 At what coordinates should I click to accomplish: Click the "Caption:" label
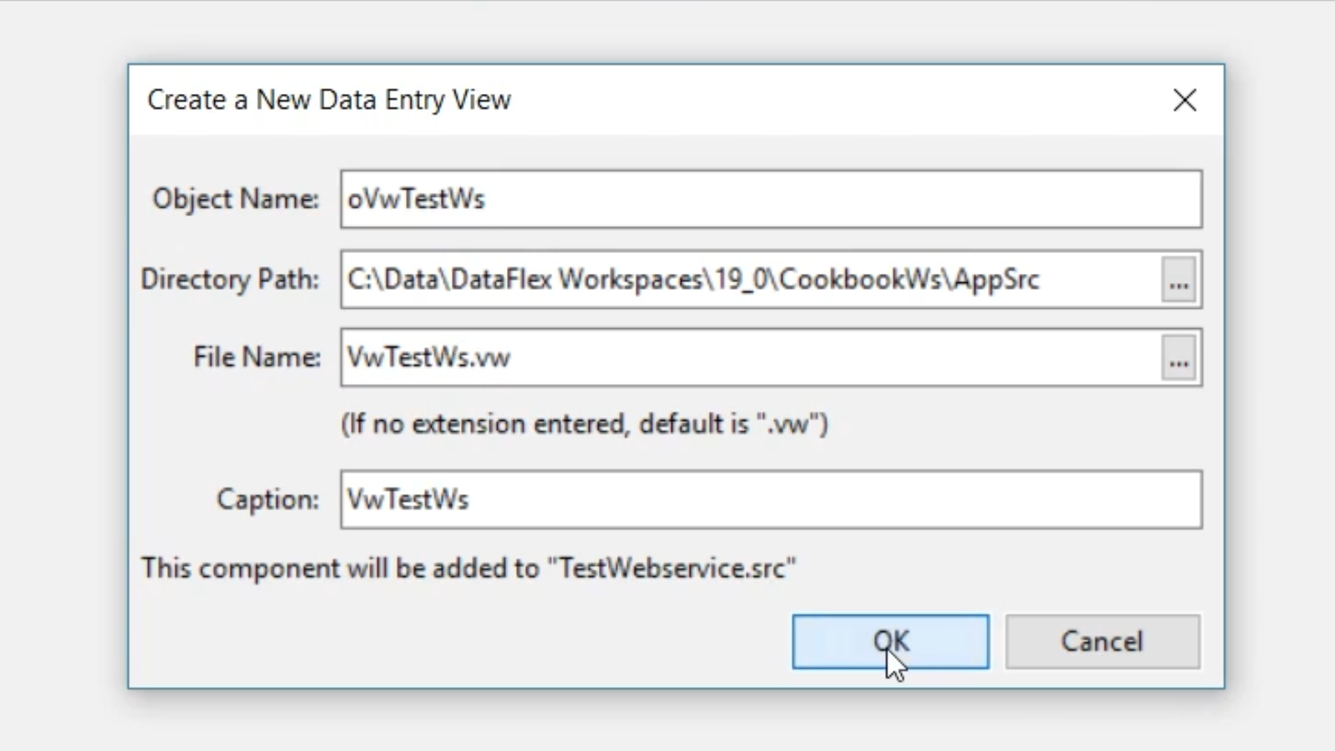tap(268, 500)
